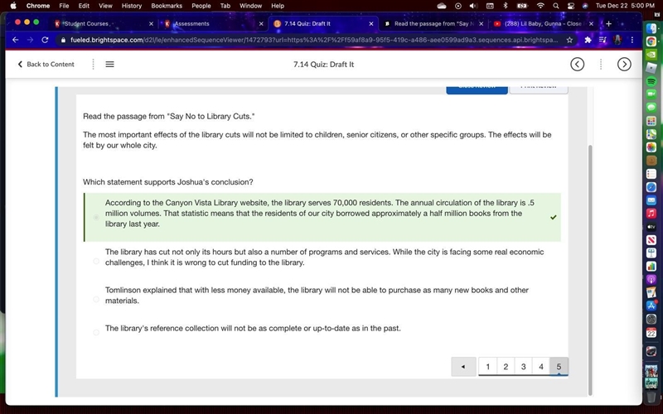
Task: Go to question page 1
Action: click(487, 367)
